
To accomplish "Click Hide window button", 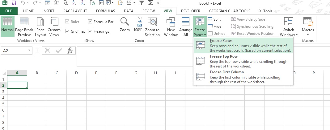I will (214, 26).
